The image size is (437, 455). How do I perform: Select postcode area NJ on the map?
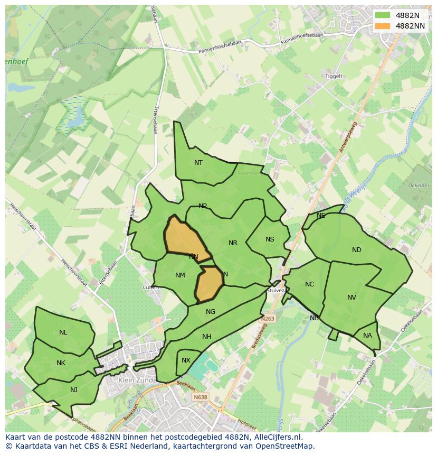pos(74,389)
